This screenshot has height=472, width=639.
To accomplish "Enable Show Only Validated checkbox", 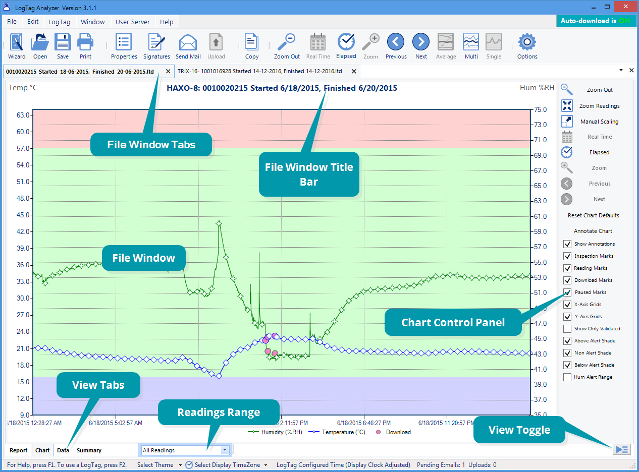I will [567, 329].
